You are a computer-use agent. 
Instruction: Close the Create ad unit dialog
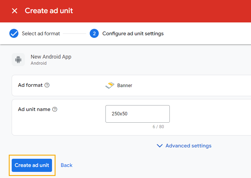(x=14, y=11)
